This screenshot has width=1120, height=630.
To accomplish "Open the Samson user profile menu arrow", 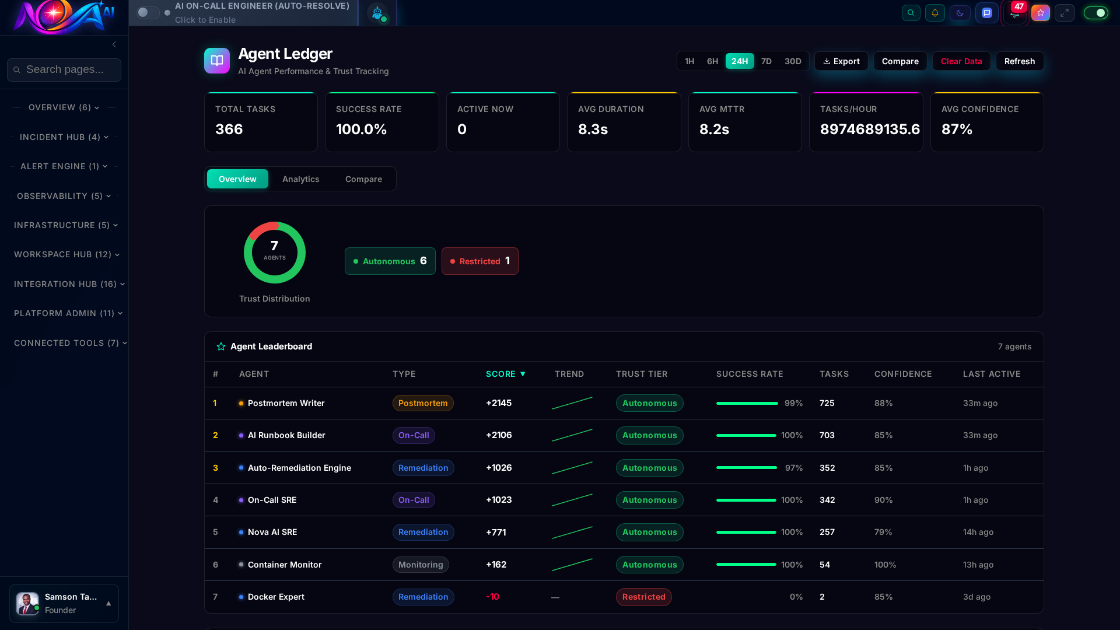I will [x=108, y=604].
